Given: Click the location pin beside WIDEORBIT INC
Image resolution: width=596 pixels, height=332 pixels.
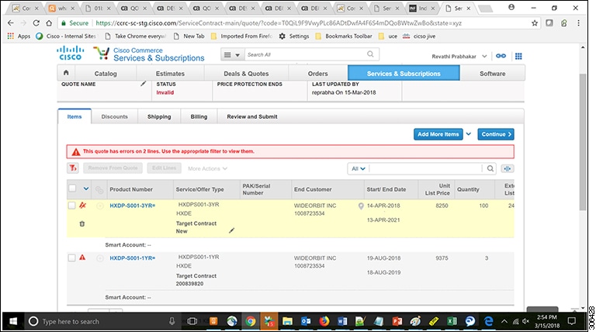Looking at the screenshot, I should point(361,206).
